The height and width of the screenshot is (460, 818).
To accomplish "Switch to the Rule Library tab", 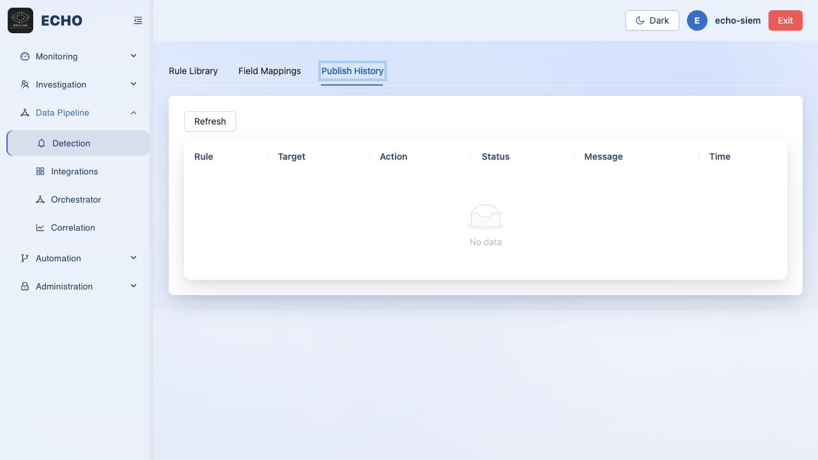I will coord(193,71).
